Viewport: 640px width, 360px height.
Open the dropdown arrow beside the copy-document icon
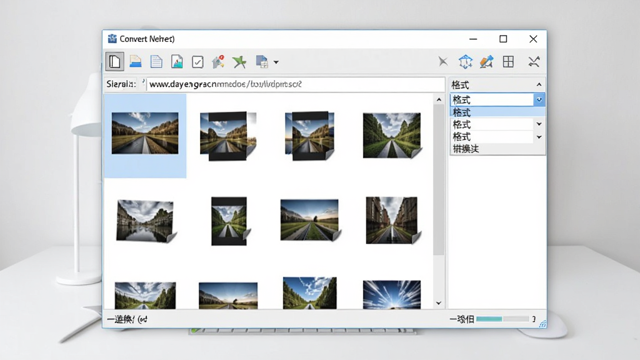tap(276, 62)
